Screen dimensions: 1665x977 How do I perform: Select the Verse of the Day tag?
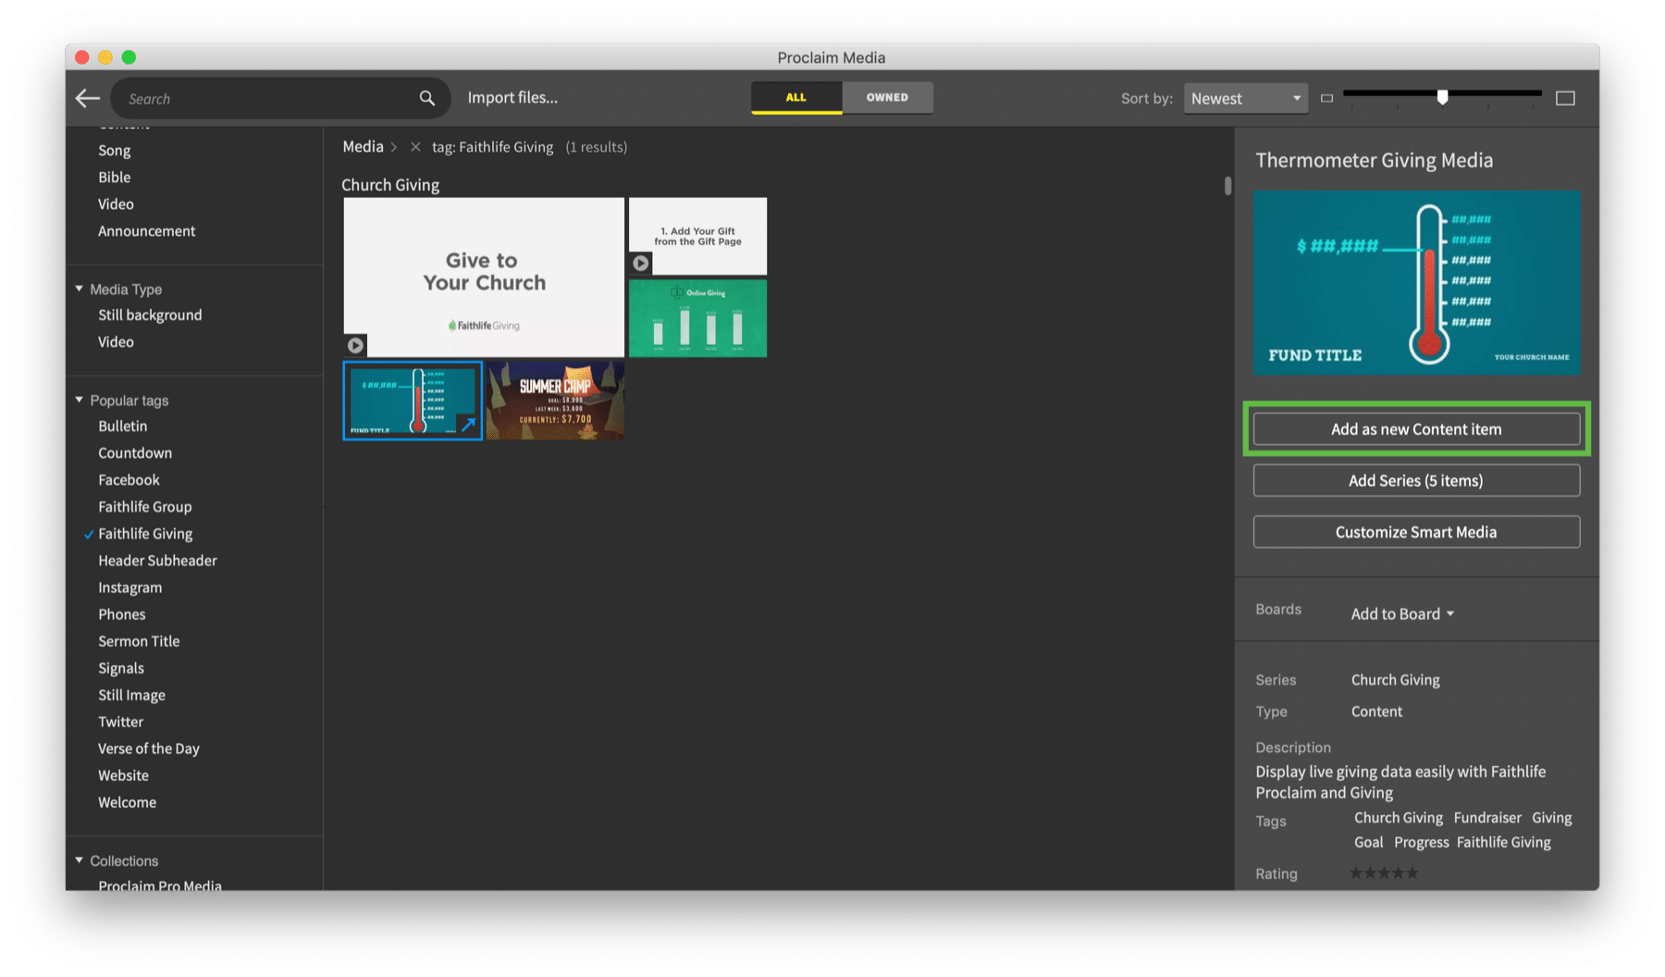149,748
